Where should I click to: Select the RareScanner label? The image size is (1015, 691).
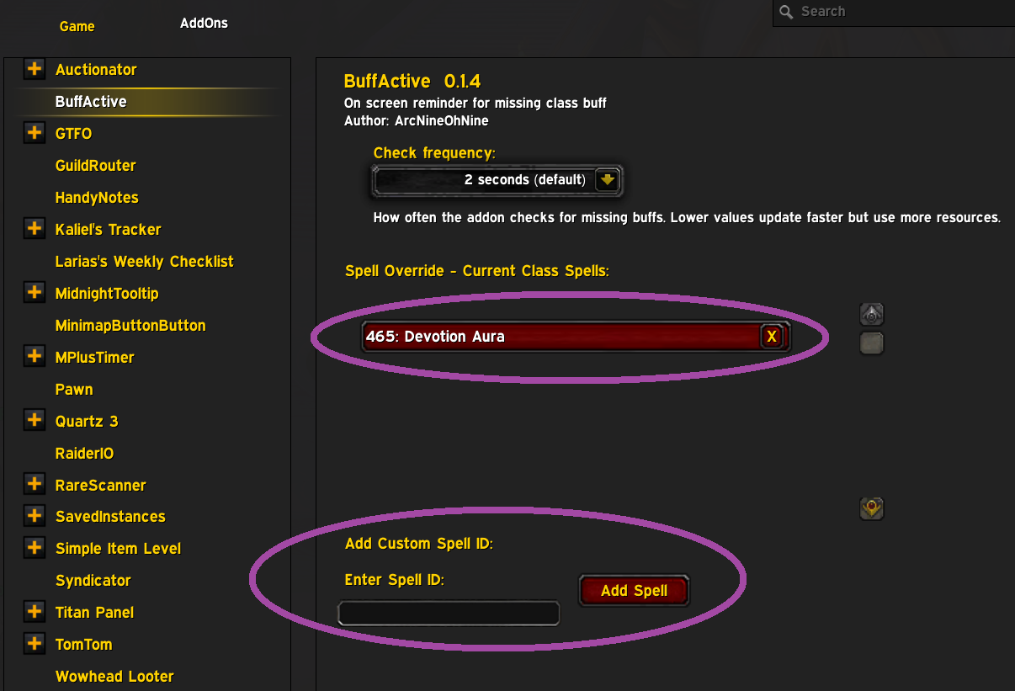tap(100, 485)
